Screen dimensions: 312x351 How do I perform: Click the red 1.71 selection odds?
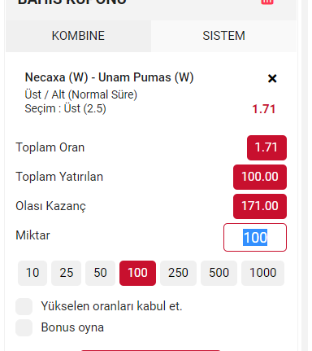(x=263, y=109)
